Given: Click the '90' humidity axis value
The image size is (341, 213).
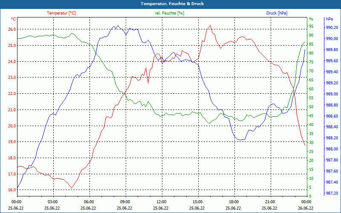Looking at the screenshot, I should (x=312, y=35).
